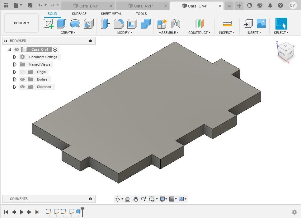Click the ViewCube orientation widget
This screenshot has width=301, height=218.
click(x=286, y=51)
